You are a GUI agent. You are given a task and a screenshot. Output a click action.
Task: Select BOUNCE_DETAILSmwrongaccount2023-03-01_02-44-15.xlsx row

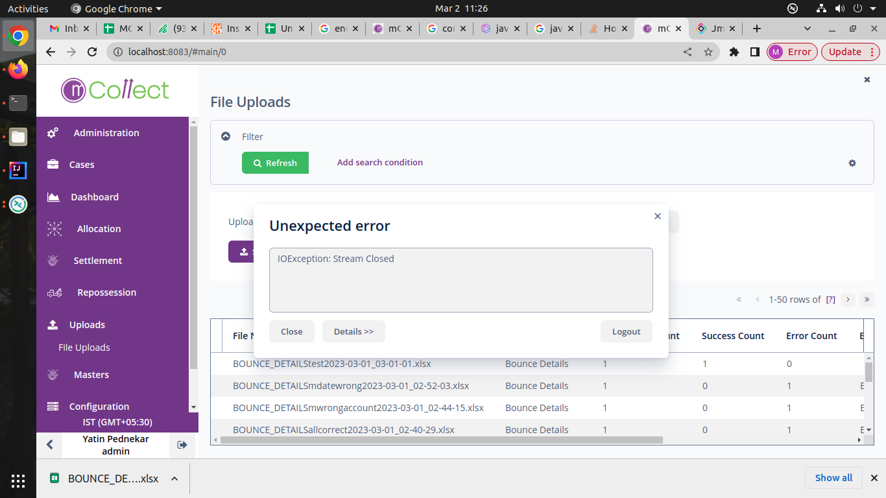coord(537,408)
